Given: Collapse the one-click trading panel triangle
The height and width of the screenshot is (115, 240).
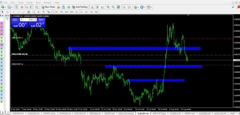Looking at the screenshot, I should coord(12,16).
